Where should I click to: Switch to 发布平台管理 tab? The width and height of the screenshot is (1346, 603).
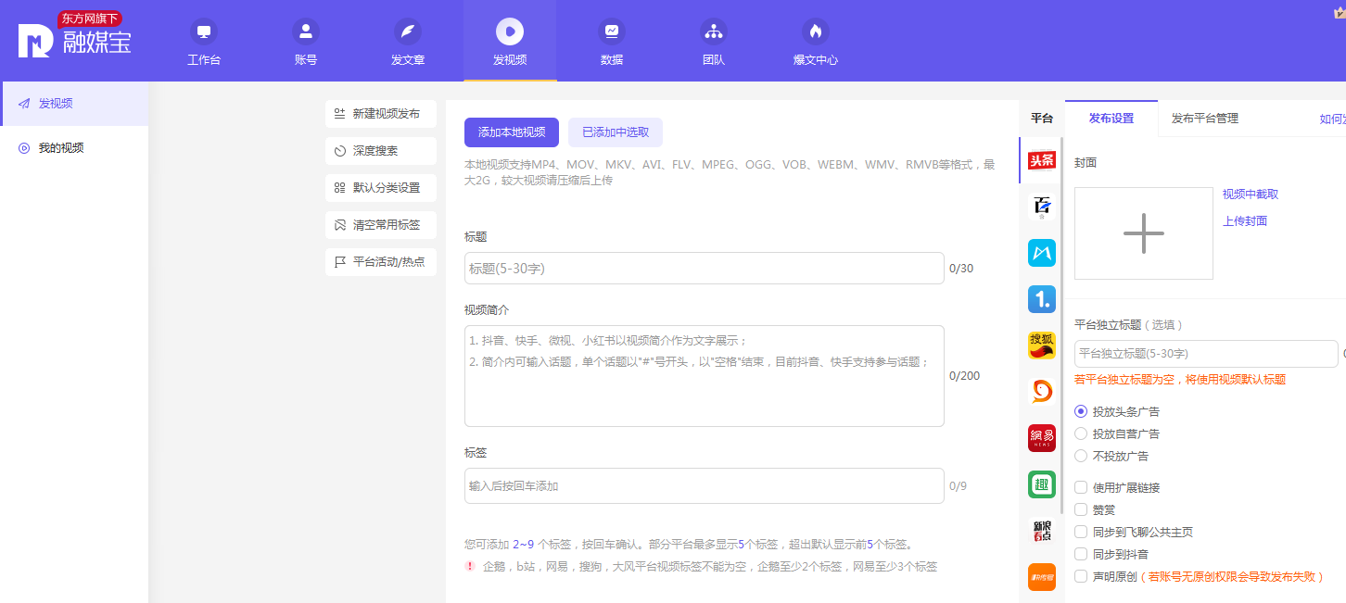[x=1205, y=119]
